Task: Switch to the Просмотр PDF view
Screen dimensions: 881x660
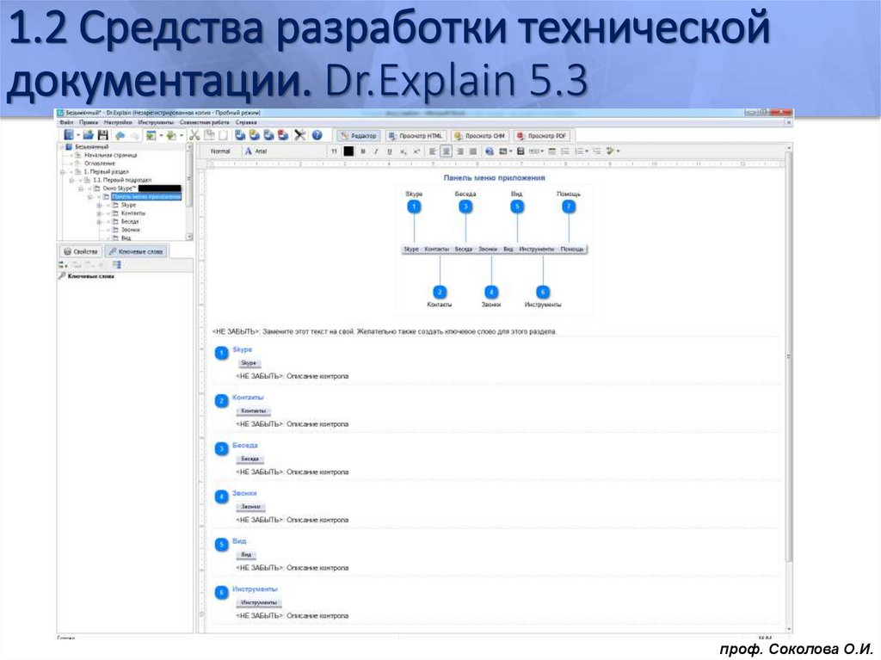Action: tap(540, 134)
